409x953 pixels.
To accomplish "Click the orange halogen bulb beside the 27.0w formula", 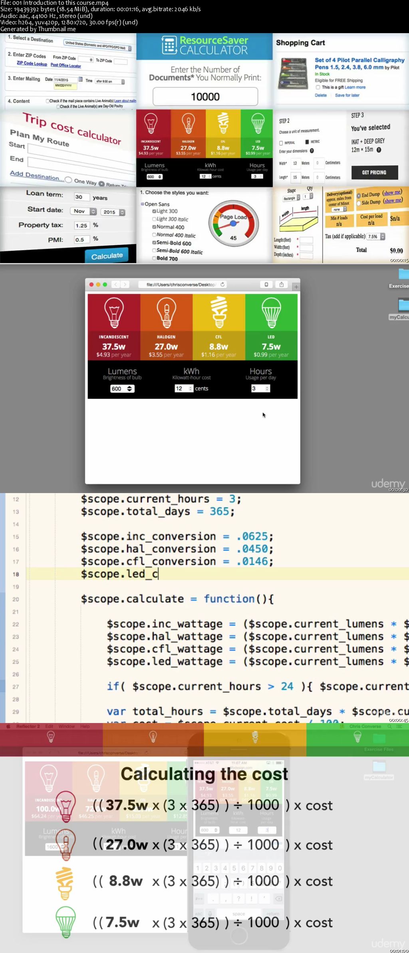I will [66, 845].
